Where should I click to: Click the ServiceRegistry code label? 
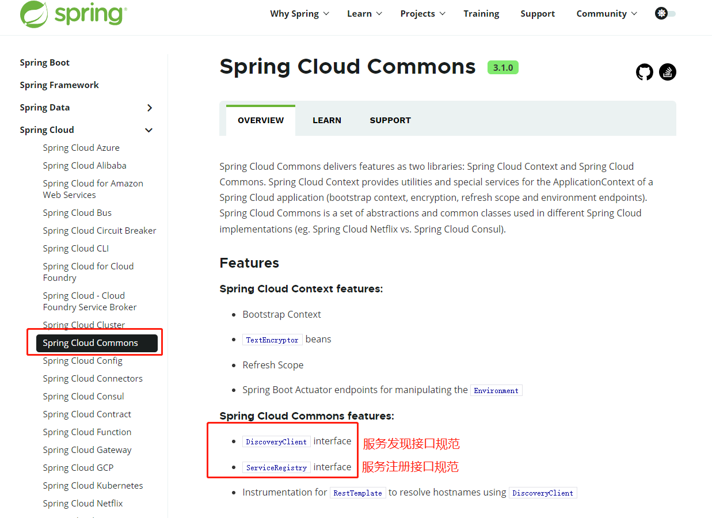click(276, 468)
